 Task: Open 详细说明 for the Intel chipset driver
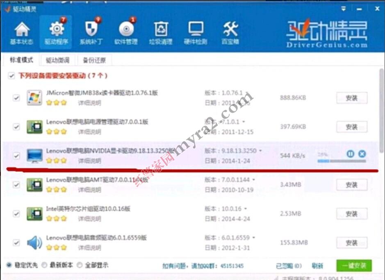[x=89, y=219]
